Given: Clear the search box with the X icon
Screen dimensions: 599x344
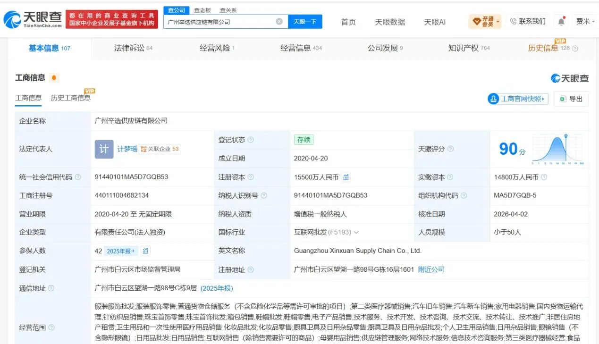Looking at the screenshot, I should click(x=279, y=22).
